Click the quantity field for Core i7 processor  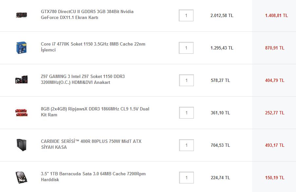tap(186, 48)
